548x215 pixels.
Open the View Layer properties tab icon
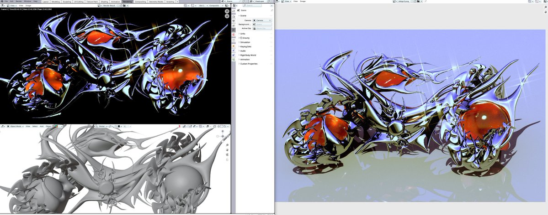tap(234, 26)
